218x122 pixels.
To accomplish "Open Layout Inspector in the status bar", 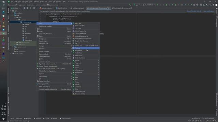I will click(x=208, y=119).
